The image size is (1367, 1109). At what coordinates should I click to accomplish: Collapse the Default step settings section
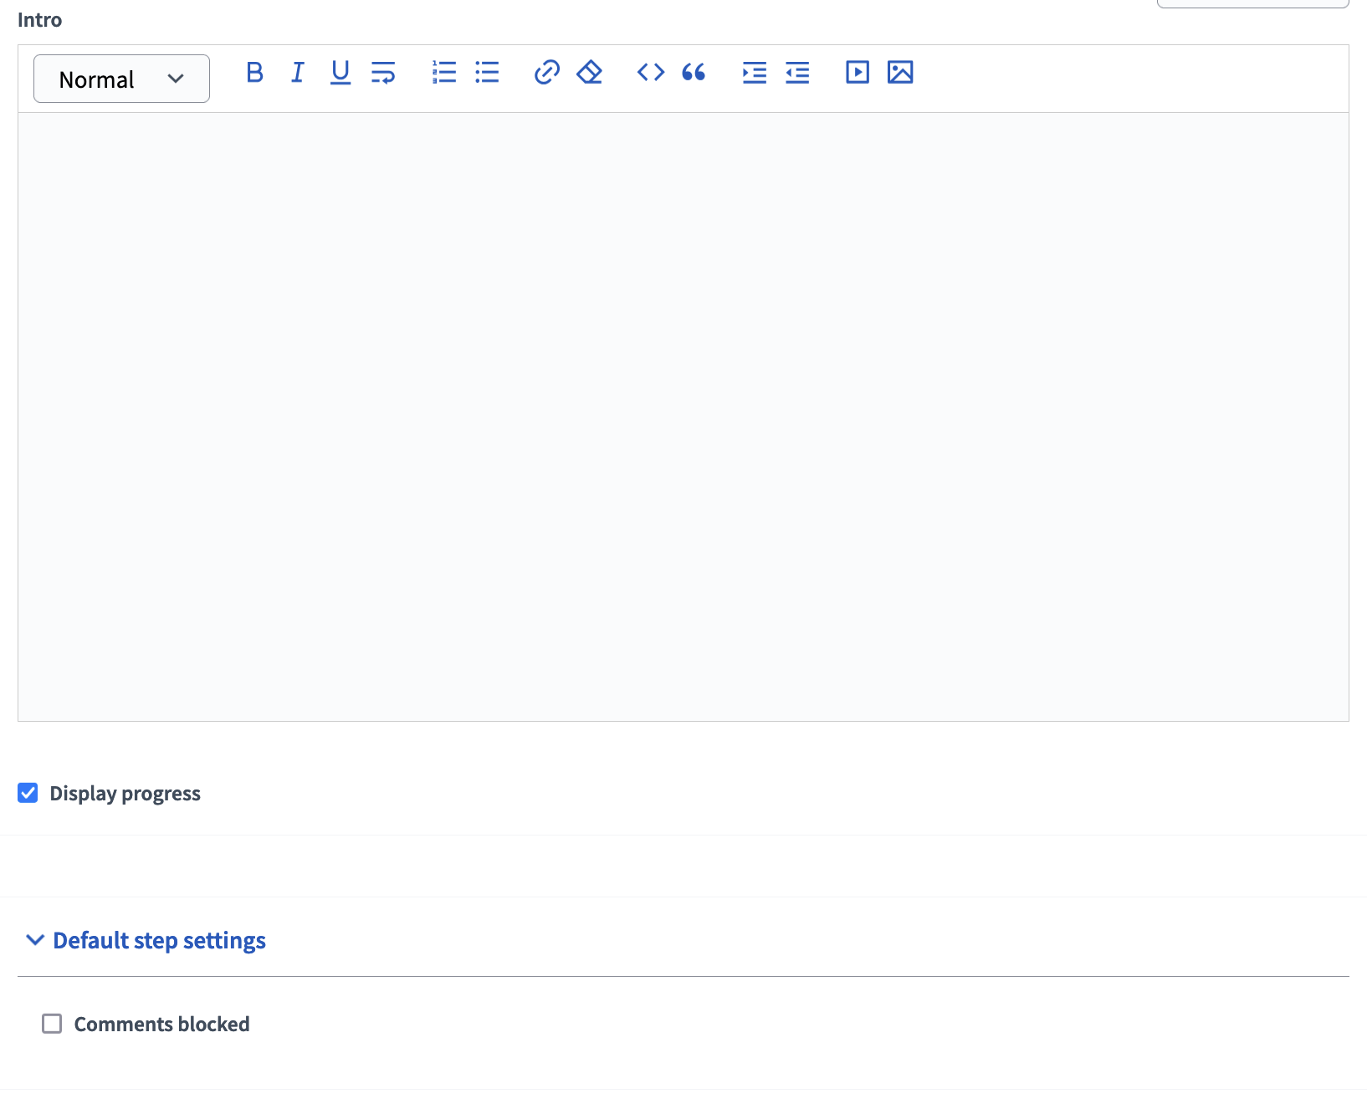click(34, 940)
